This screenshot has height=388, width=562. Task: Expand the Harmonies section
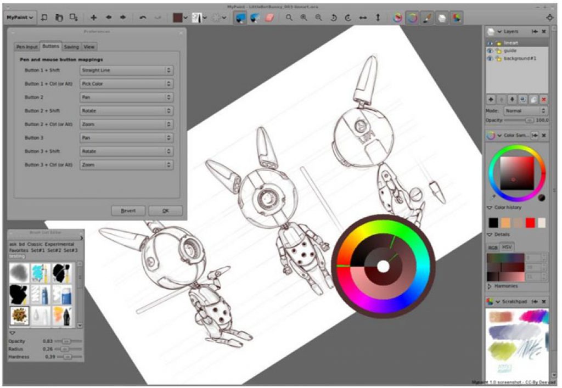tap(502, 286)
